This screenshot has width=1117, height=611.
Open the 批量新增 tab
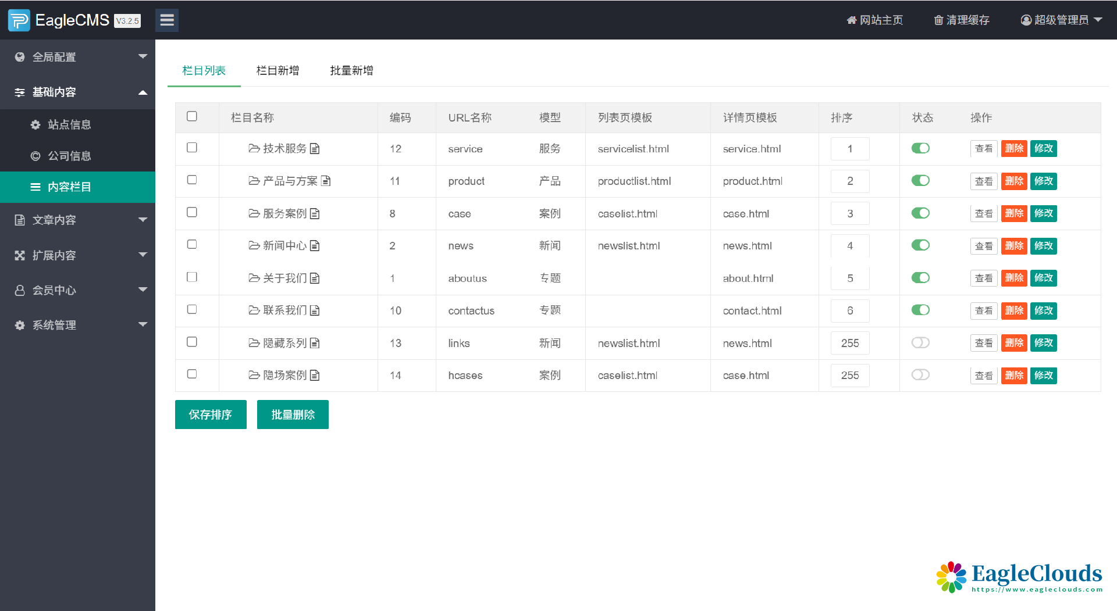tap(351, 70)
